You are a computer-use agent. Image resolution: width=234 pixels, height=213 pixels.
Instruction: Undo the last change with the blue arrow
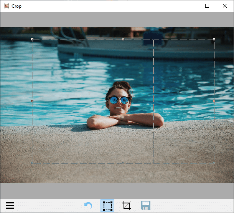pyautogui.click(x=88, y=206)
